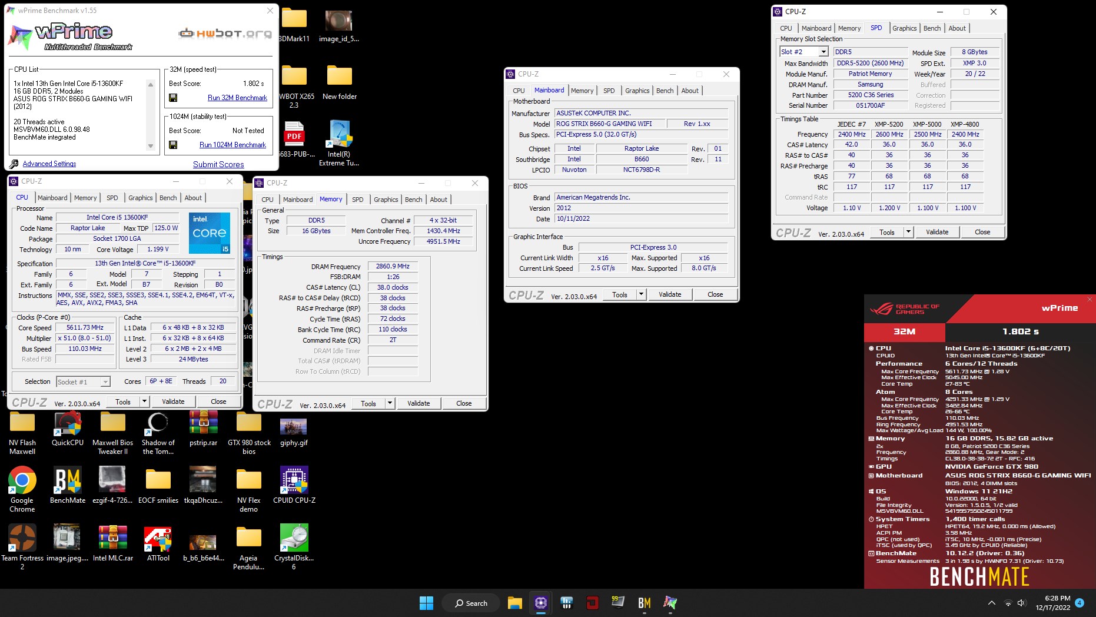Click the CPU-Z taskbar icon

(541, 603)
